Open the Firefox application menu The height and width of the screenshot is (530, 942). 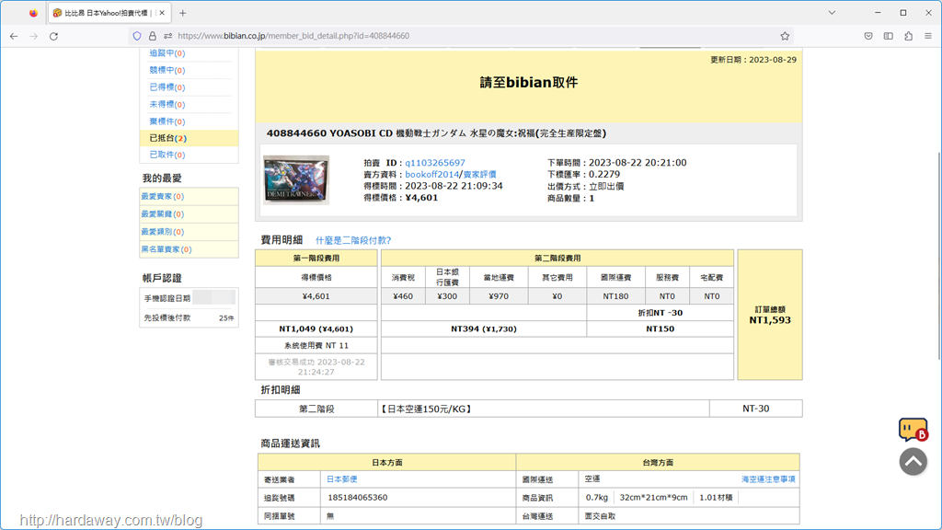928,36
